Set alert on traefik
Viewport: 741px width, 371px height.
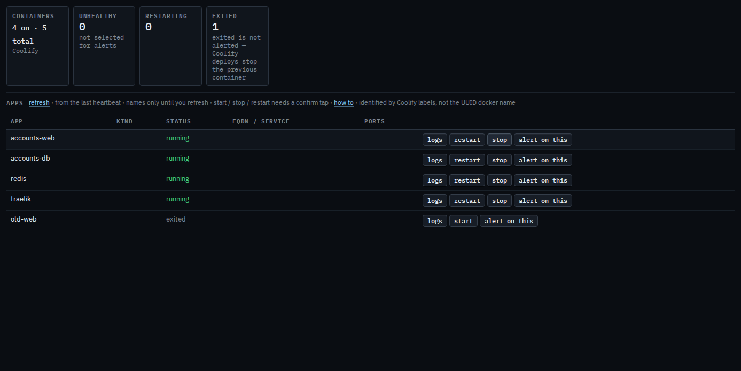click(543, 201)
